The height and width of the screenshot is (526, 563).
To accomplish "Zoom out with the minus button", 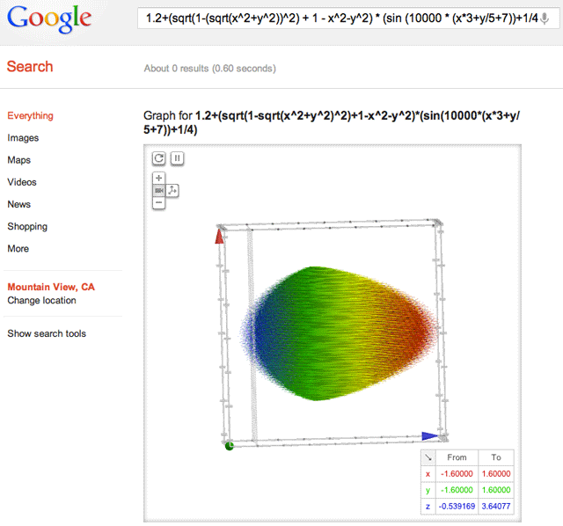I will coord(158,203).
